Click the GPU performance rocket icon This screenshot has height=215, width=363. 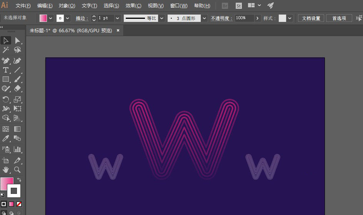point(270,5)
